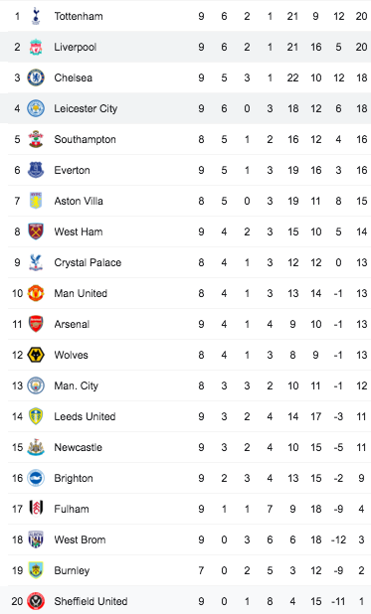The width and height of the screenshot is (371, 614).
Task: Open the Aston Villa team link
Action: 79,201
